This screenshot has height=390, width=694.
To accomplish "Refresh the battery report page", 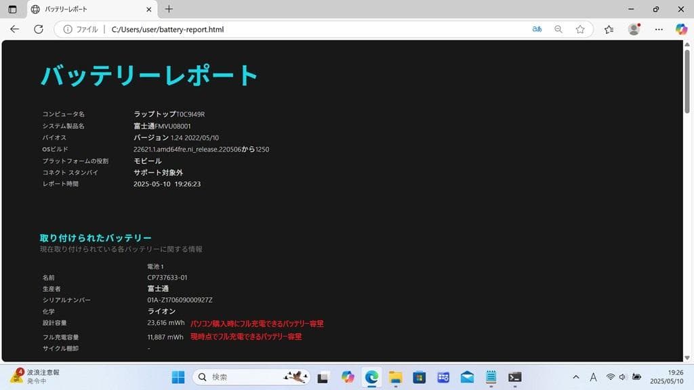I will (x=39, y=29).
